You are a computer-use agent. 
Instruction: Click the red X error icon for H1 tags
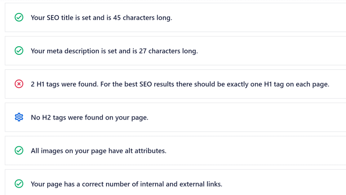(19, 84)
